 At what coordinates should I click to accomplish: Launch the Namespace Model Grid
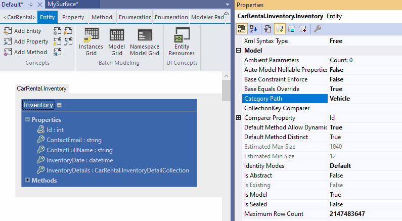click(145, 35)
